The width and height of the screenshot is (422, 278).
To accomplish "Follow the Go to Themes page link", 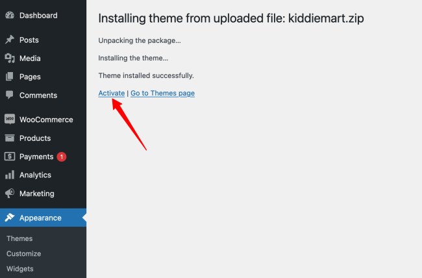I will tap(162, 93).
